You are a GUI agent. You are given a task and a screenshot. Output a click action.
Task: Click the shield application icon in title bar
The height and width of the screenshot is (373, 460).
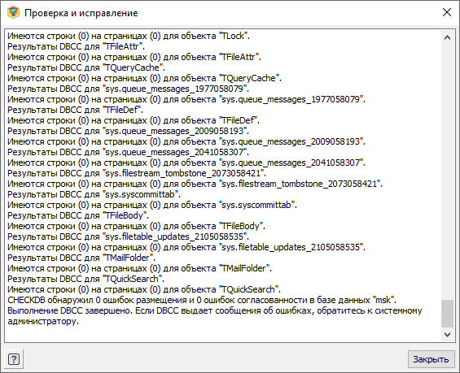(13, 12)
